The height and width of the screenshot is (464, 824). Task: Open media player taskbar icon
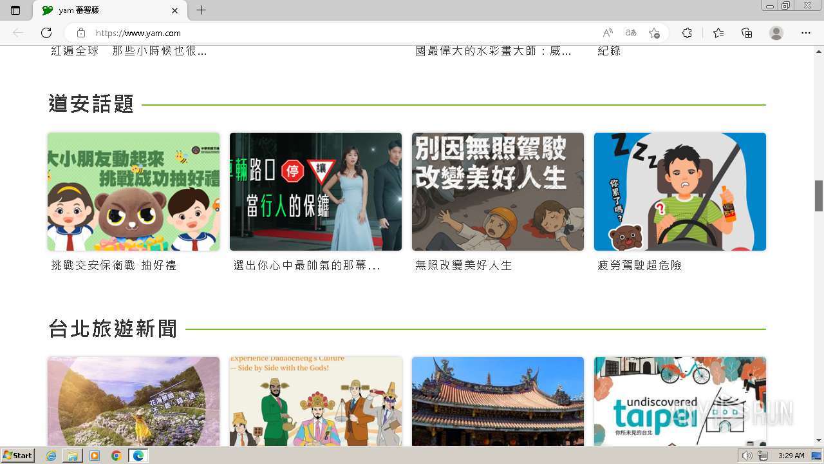(x=95, y=456)
